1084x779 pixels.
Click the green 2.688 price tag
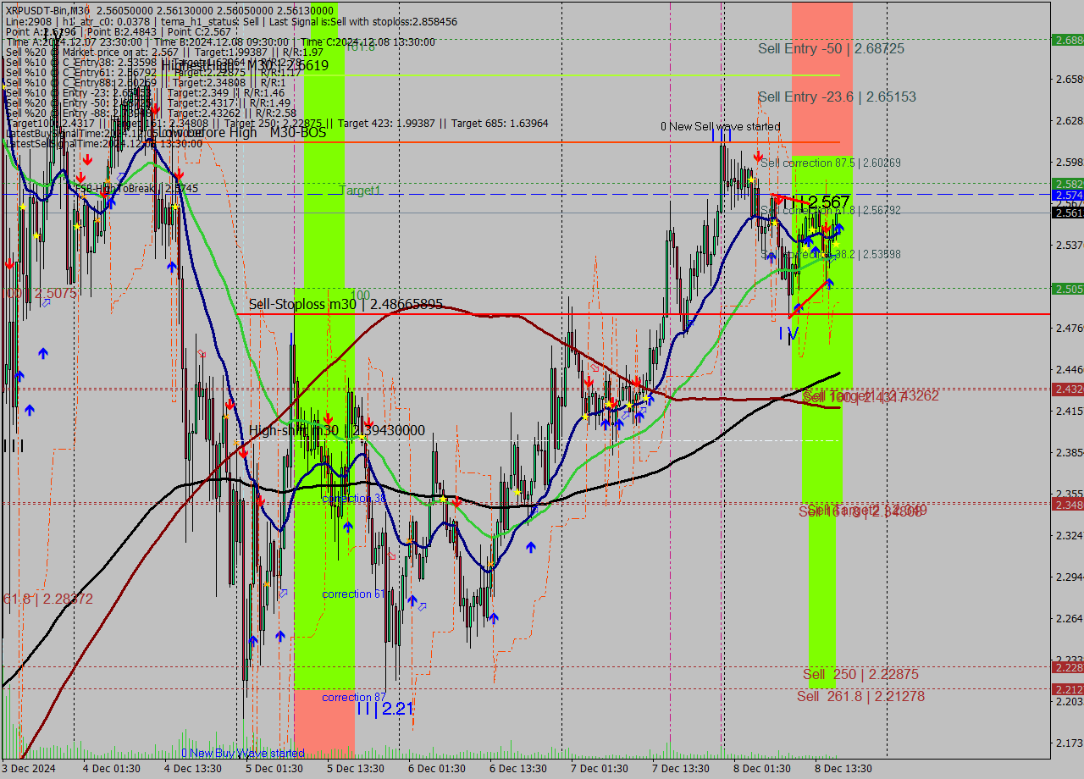tap(1067, 40)
